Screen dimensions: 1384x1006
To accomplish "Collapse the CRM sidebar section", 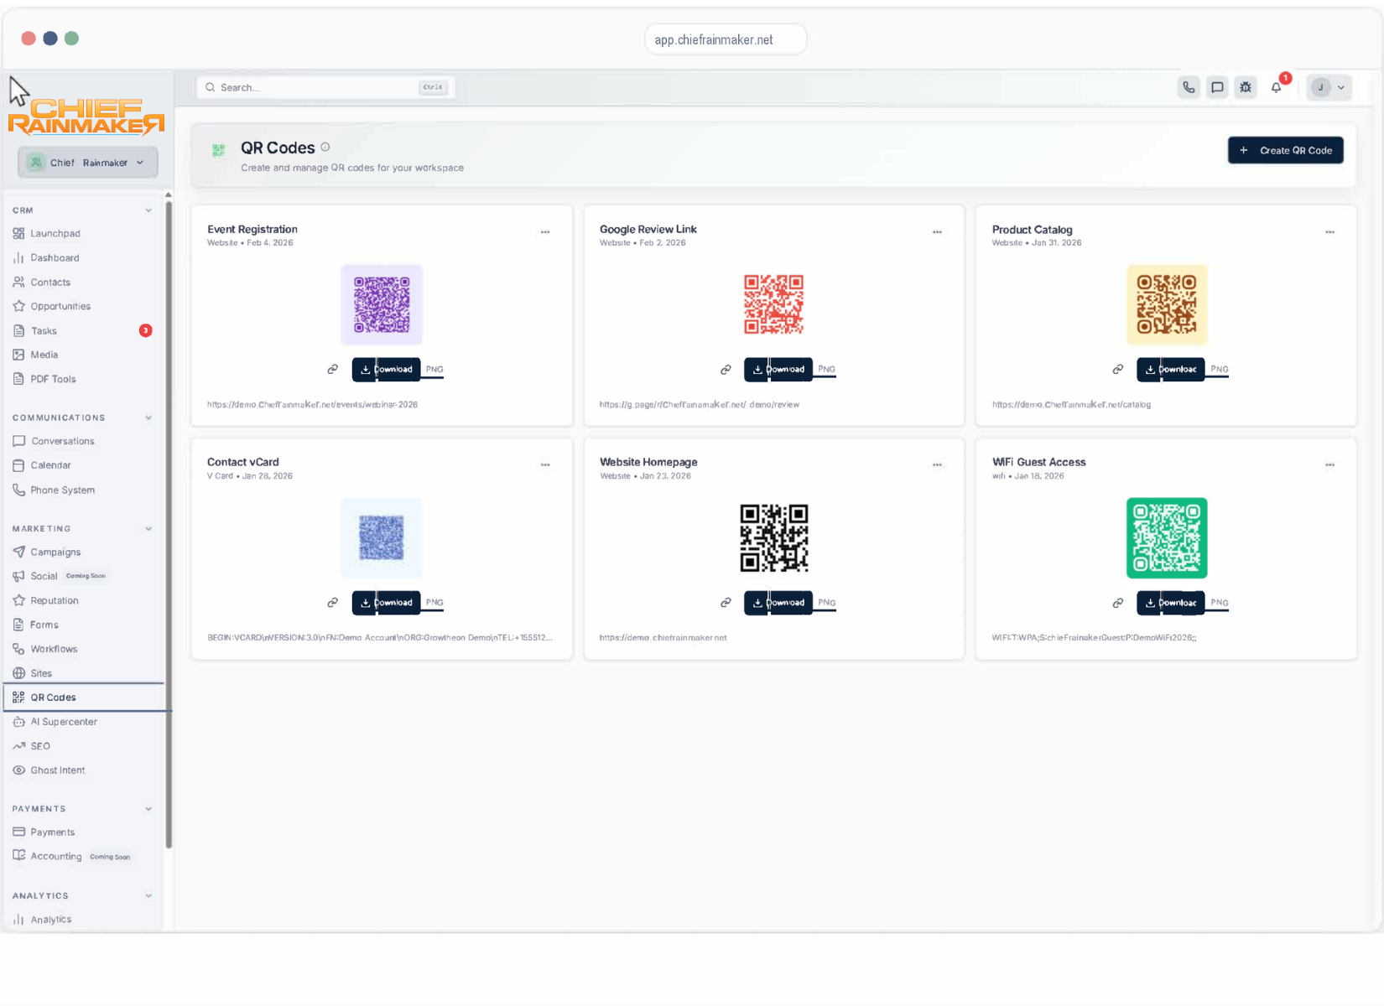I will [148, 210].
